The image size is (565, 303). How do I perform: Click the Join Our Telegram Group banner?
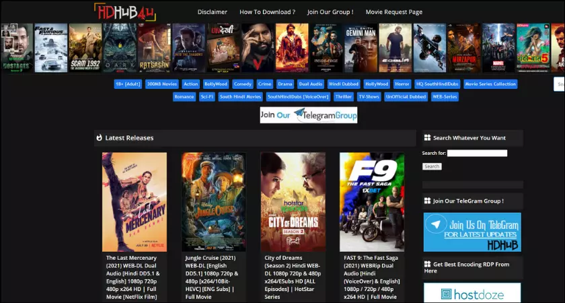[309, 115]
